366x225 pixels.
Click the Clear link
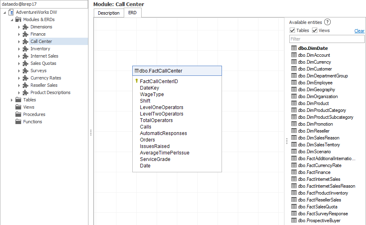click(x=359, y=31)
